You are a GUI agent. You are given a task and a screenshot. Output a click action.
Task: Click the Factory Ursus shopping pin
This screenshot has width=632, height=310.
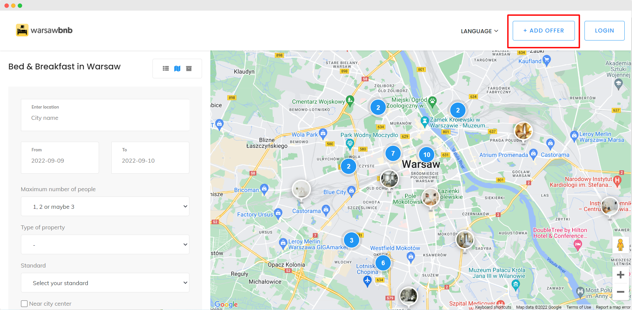[x=278, y=213]
